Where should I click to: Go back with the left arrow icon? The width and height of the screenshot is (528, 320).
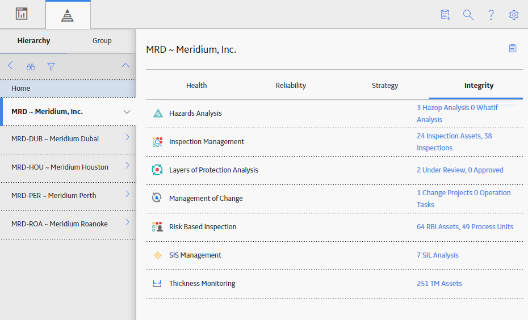(10, 66)
